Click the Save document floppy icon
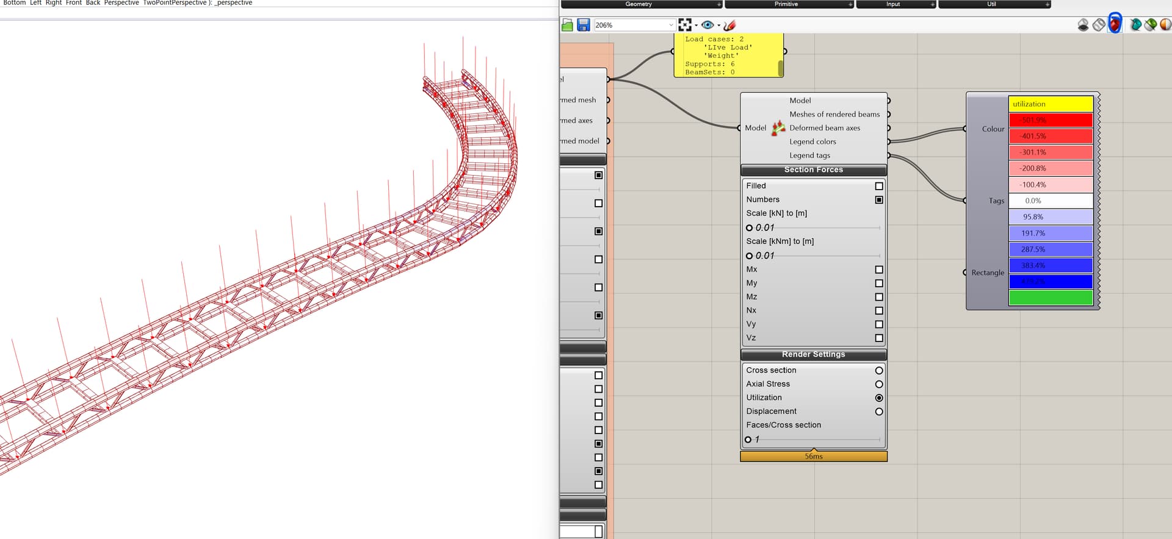The image size is (1172, 539). pos(584,25)
